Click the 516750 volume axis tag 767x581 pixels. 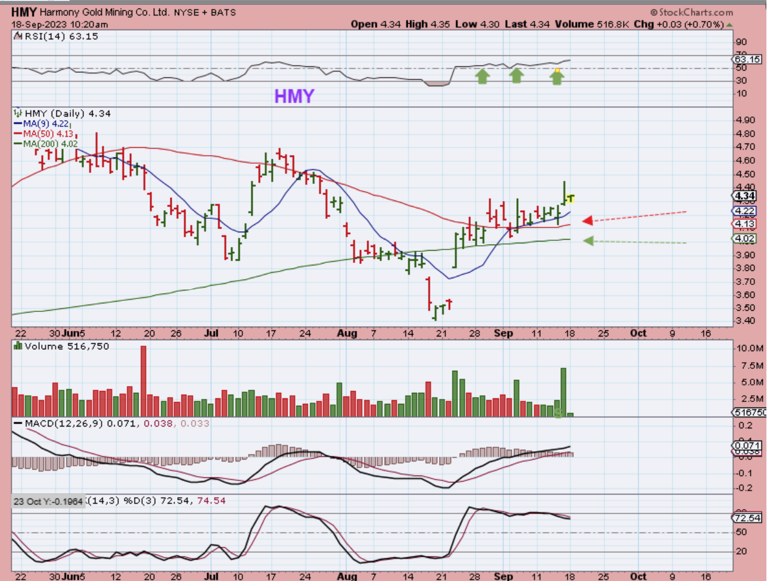(749, 413)
